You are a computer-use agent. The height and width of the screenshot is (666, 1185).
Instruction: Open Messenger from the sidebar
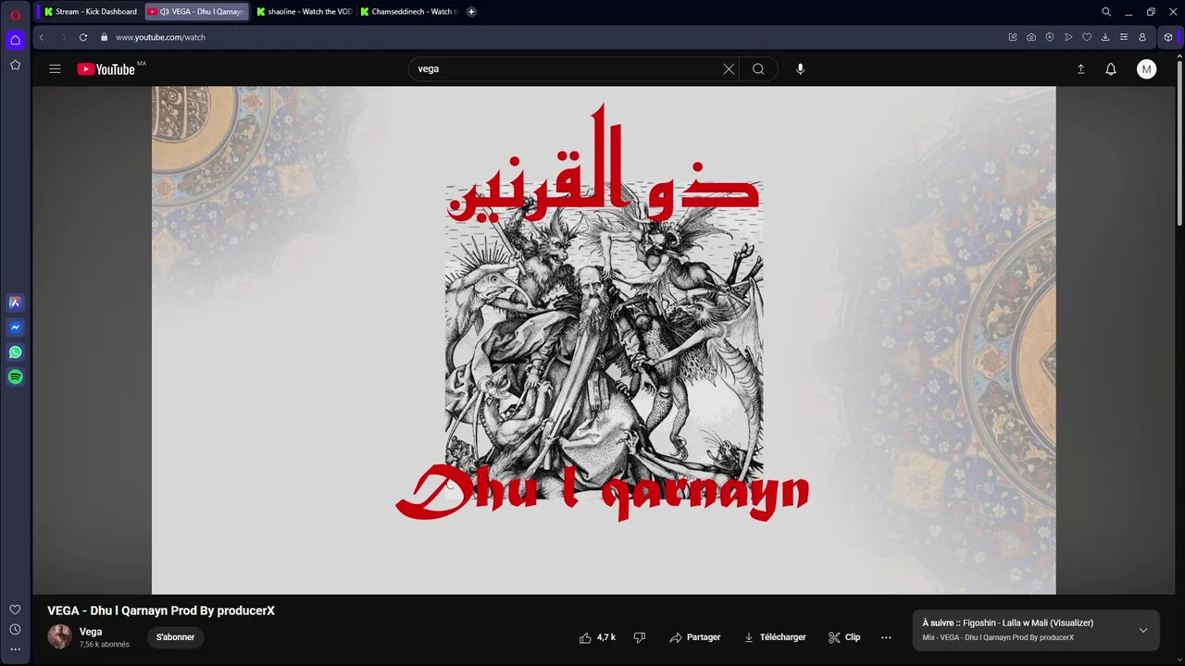point(15,327)
